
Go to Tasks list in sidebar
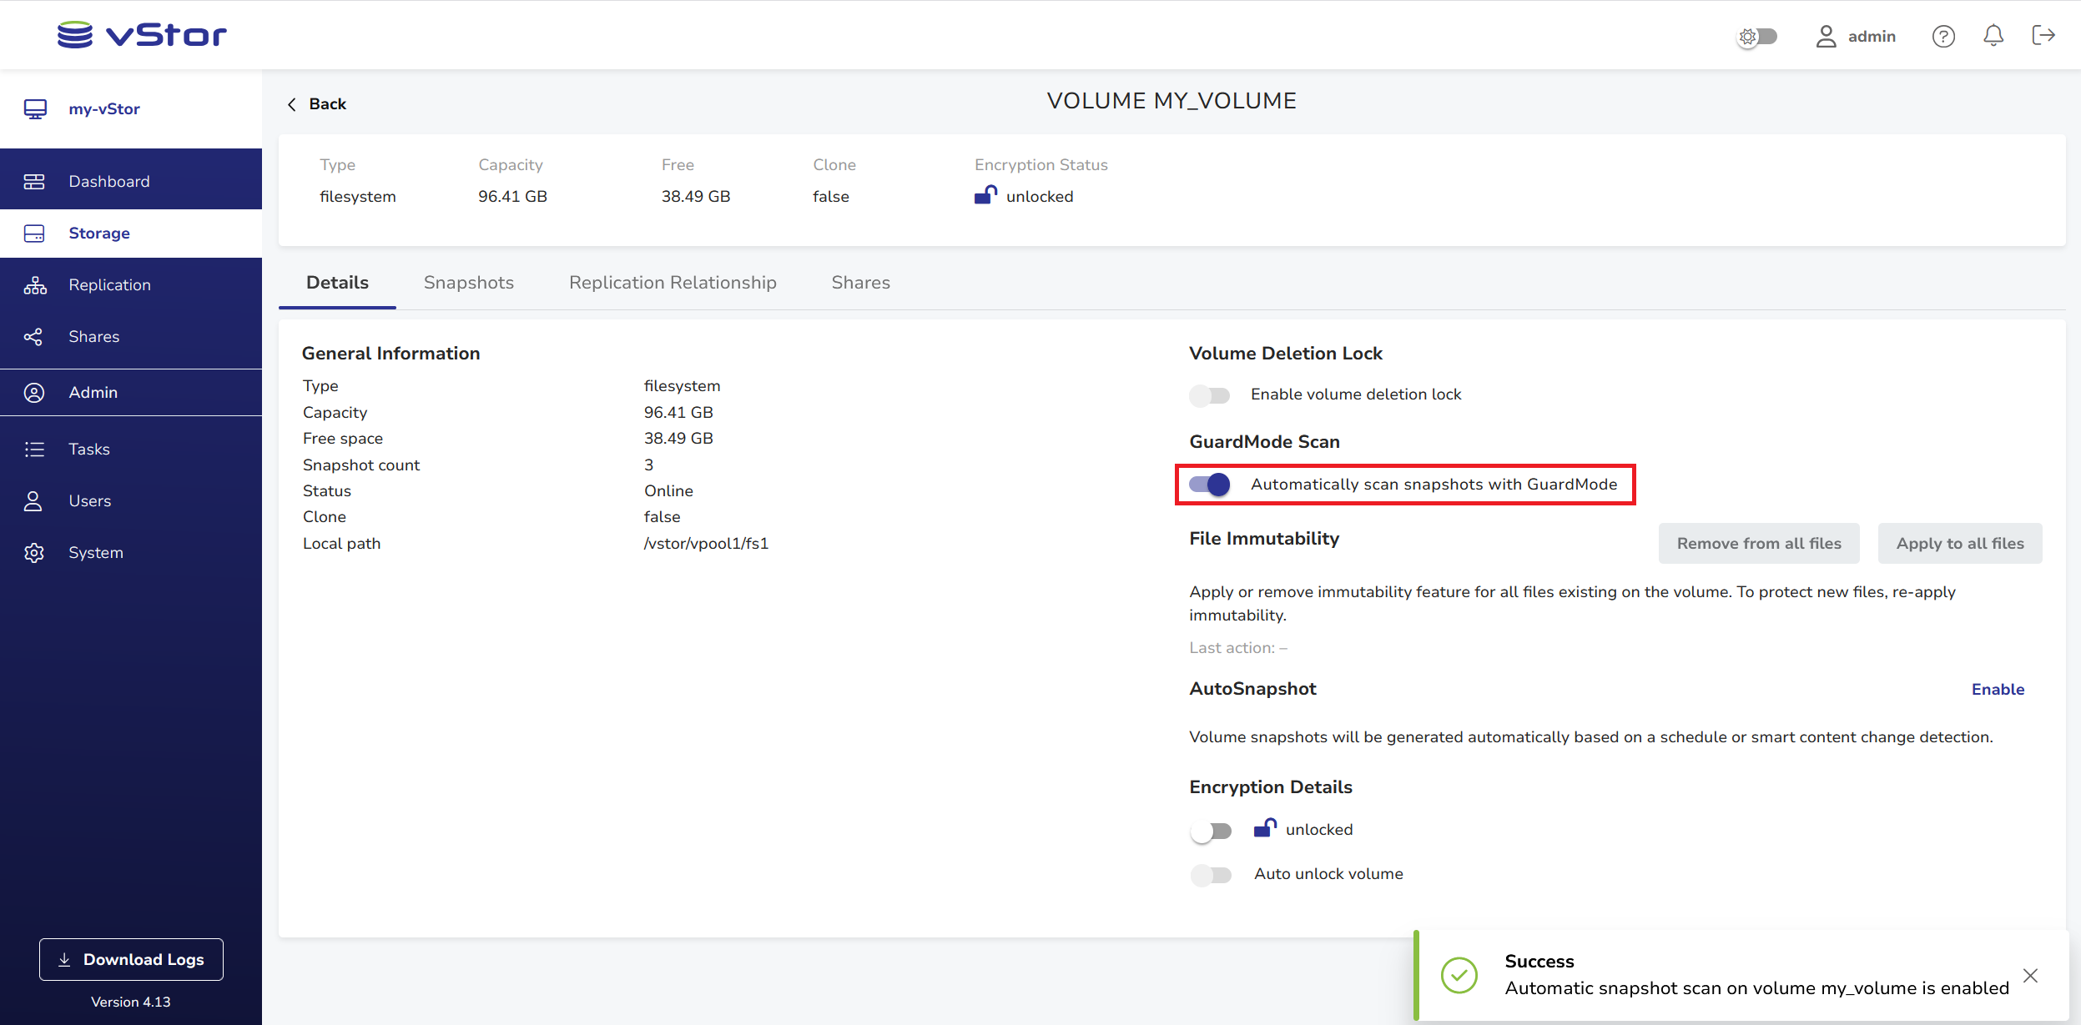pyautogui.click(x=88, y=449)
